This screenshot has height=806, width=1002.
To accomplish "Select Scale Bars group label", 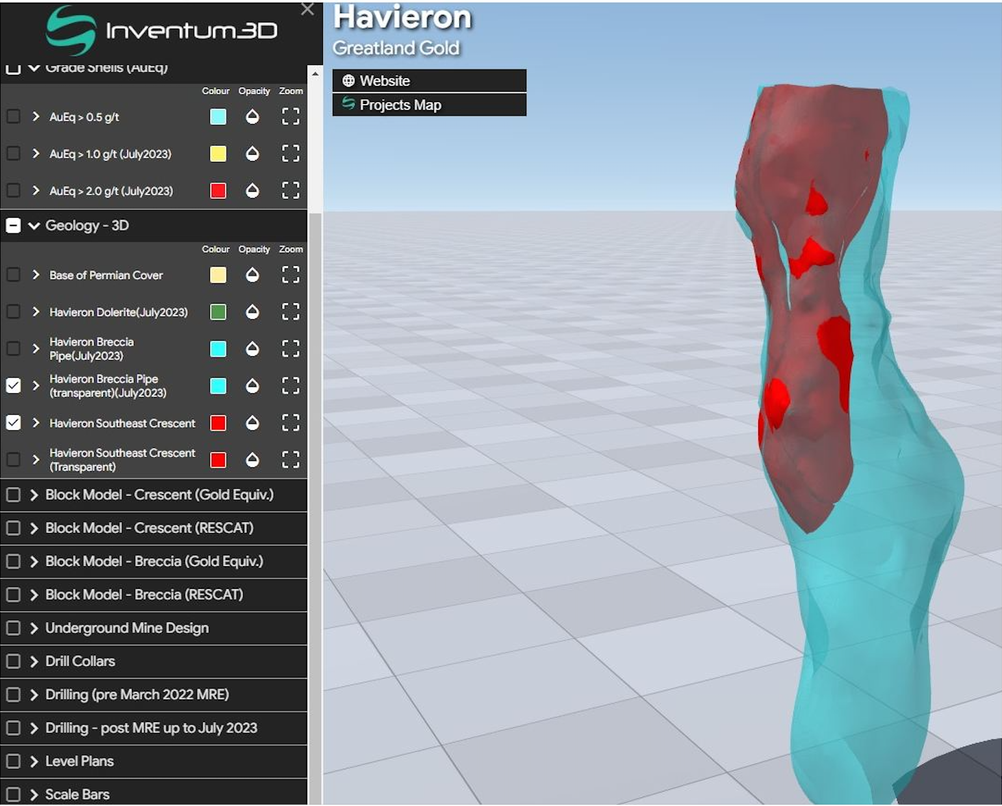I will pyautogui.click(x=77, y=794).
